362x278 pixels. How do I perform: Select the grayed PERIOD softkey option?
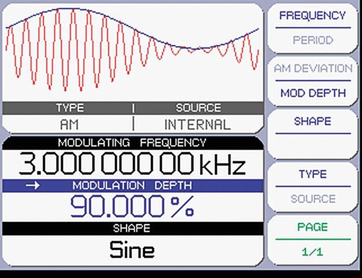312,41
